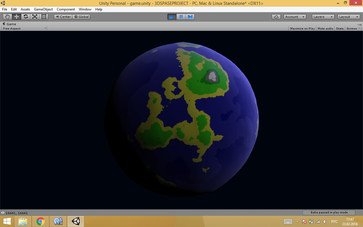Toggle Global handle rotation button
Image resolution: width=363 pixels, height=227 pixels.
(x=81, y=17)
